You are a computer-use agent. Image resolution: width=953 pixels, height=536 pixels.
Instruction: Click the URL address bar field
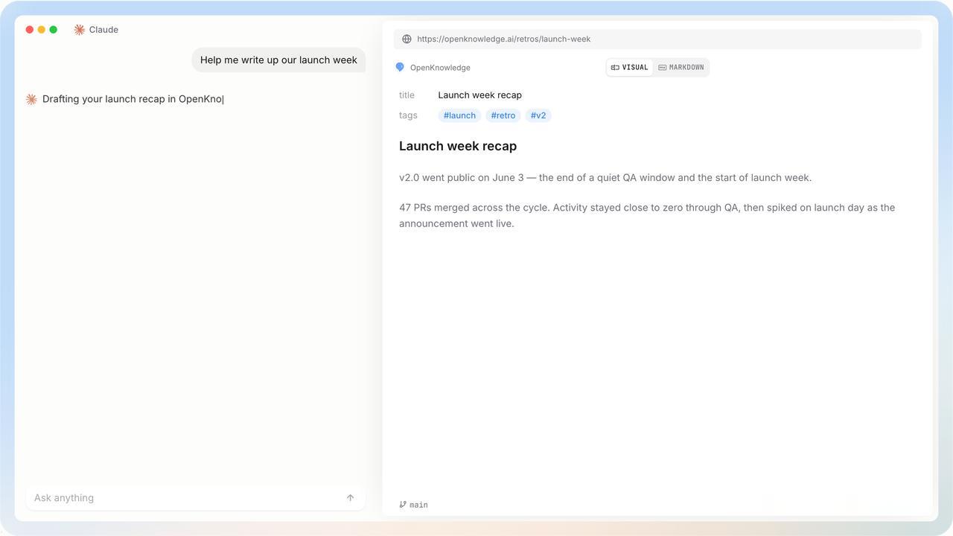pyautogui.click(x=657, y=39)
